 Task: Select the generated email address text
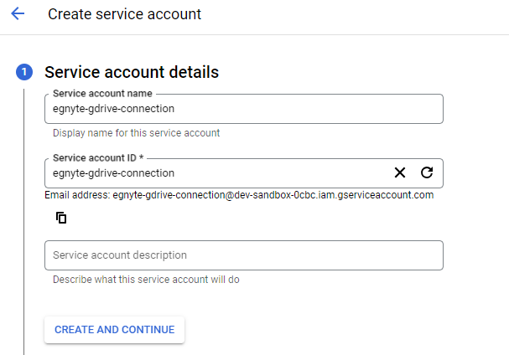(x=273, y=195)
